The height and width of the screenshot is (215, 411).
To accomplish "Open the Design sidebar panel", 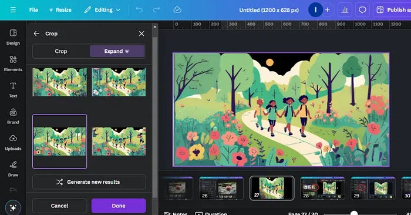I will point(13,37).
